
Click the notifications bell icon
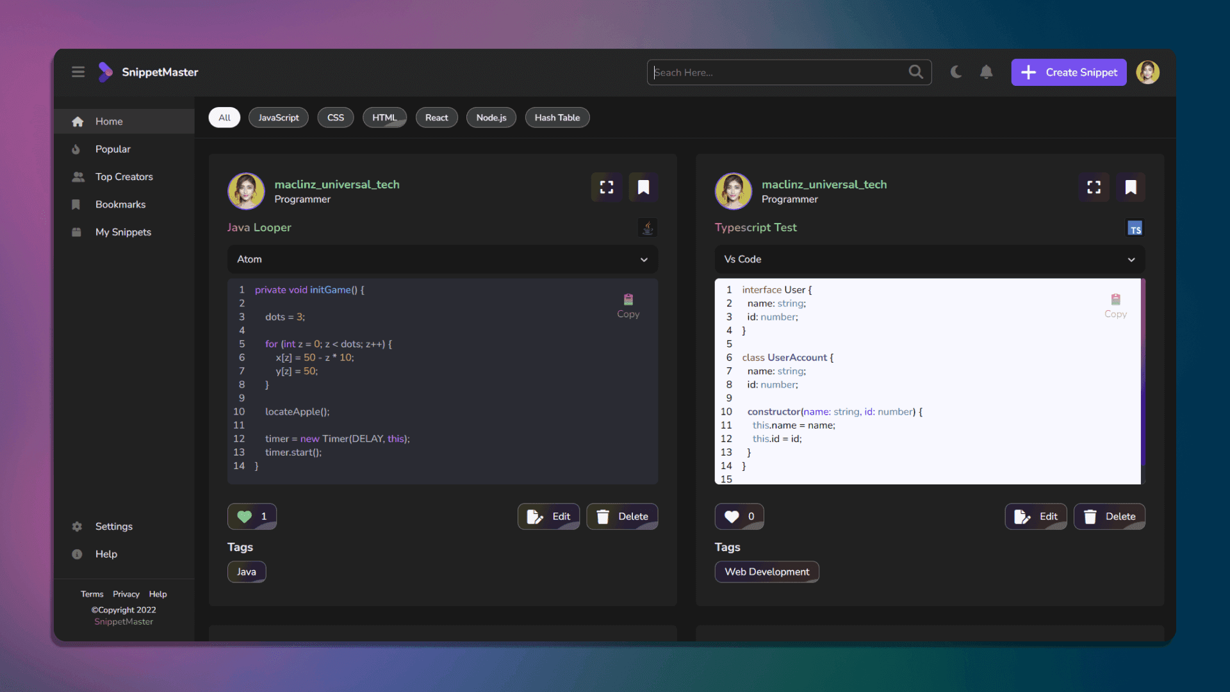point(987,72)
